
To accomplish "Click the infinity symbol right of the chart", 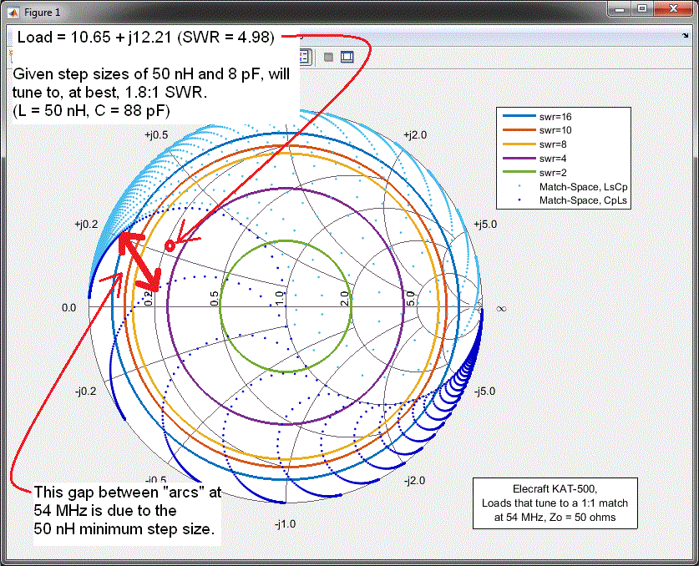I will click(501, 309).
